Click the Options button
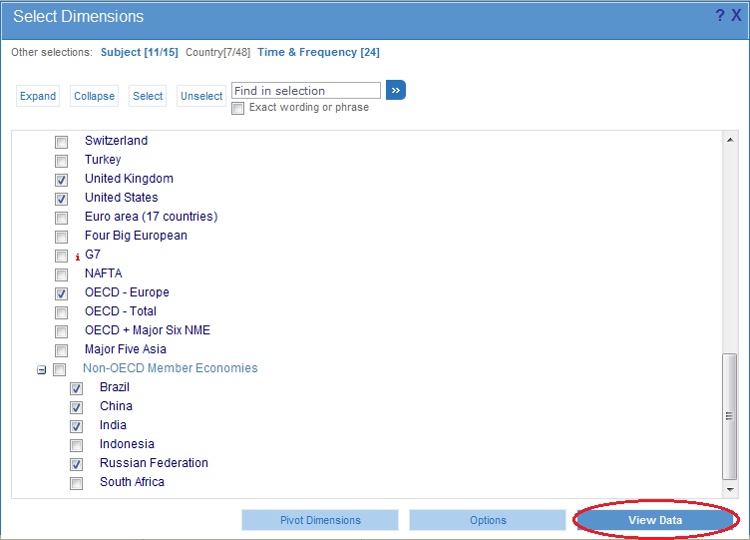The width and height of the screenshot is (750, 540). [x=488, y=520]
